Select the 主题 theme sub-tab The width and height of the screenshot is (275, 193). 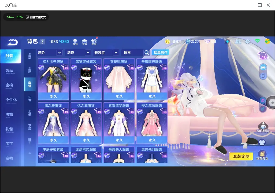click(30, 70)
